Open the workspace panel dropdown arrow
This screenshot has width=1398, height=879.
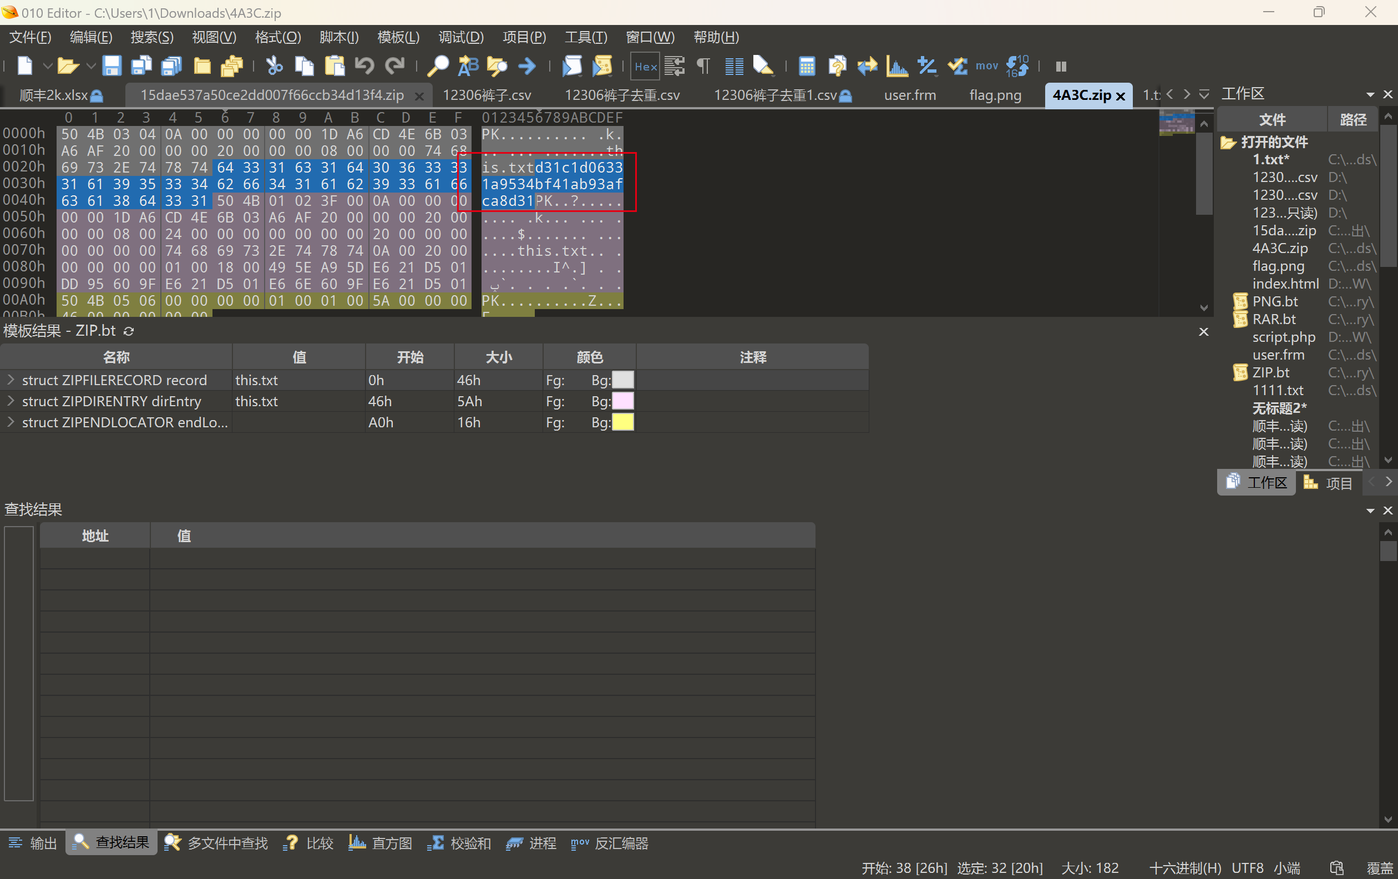(1370, 94)
